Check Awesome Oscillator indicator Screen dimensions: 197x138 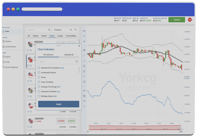pos(39,91)
